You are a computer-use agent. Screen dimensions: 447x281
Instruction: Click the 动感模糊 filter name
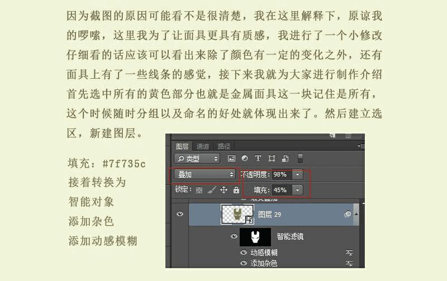264,253
